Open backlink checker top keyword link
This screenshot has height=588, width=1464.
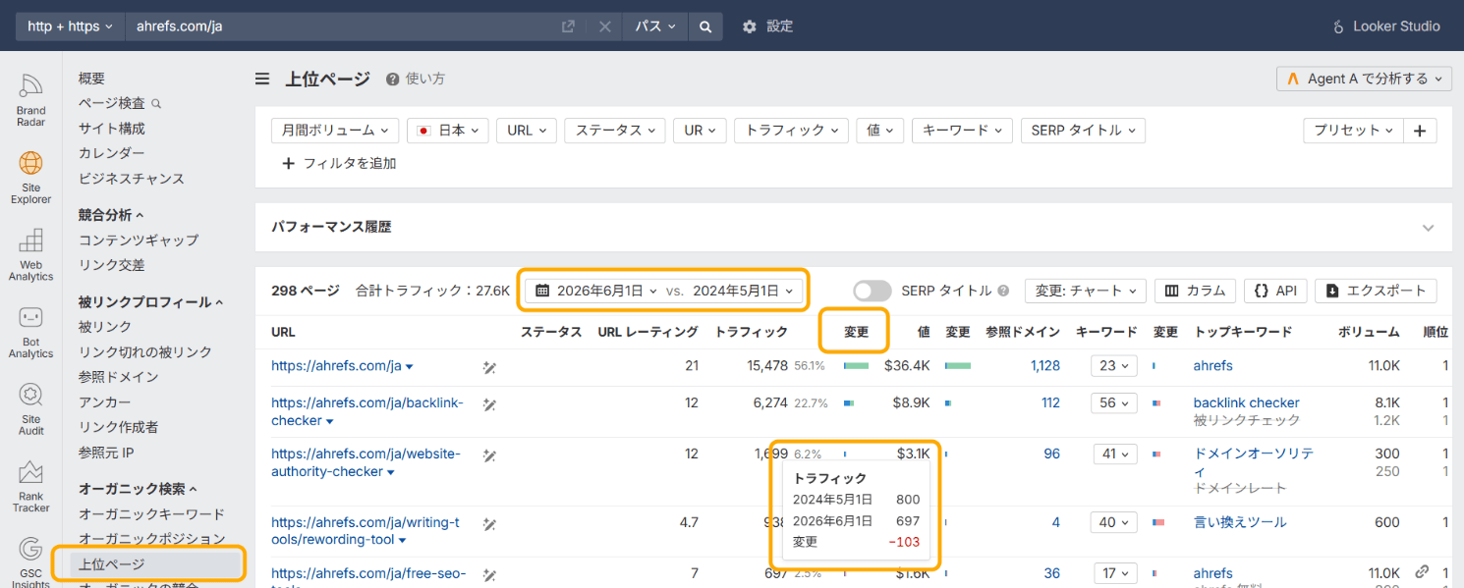[x=1246, y=403]
